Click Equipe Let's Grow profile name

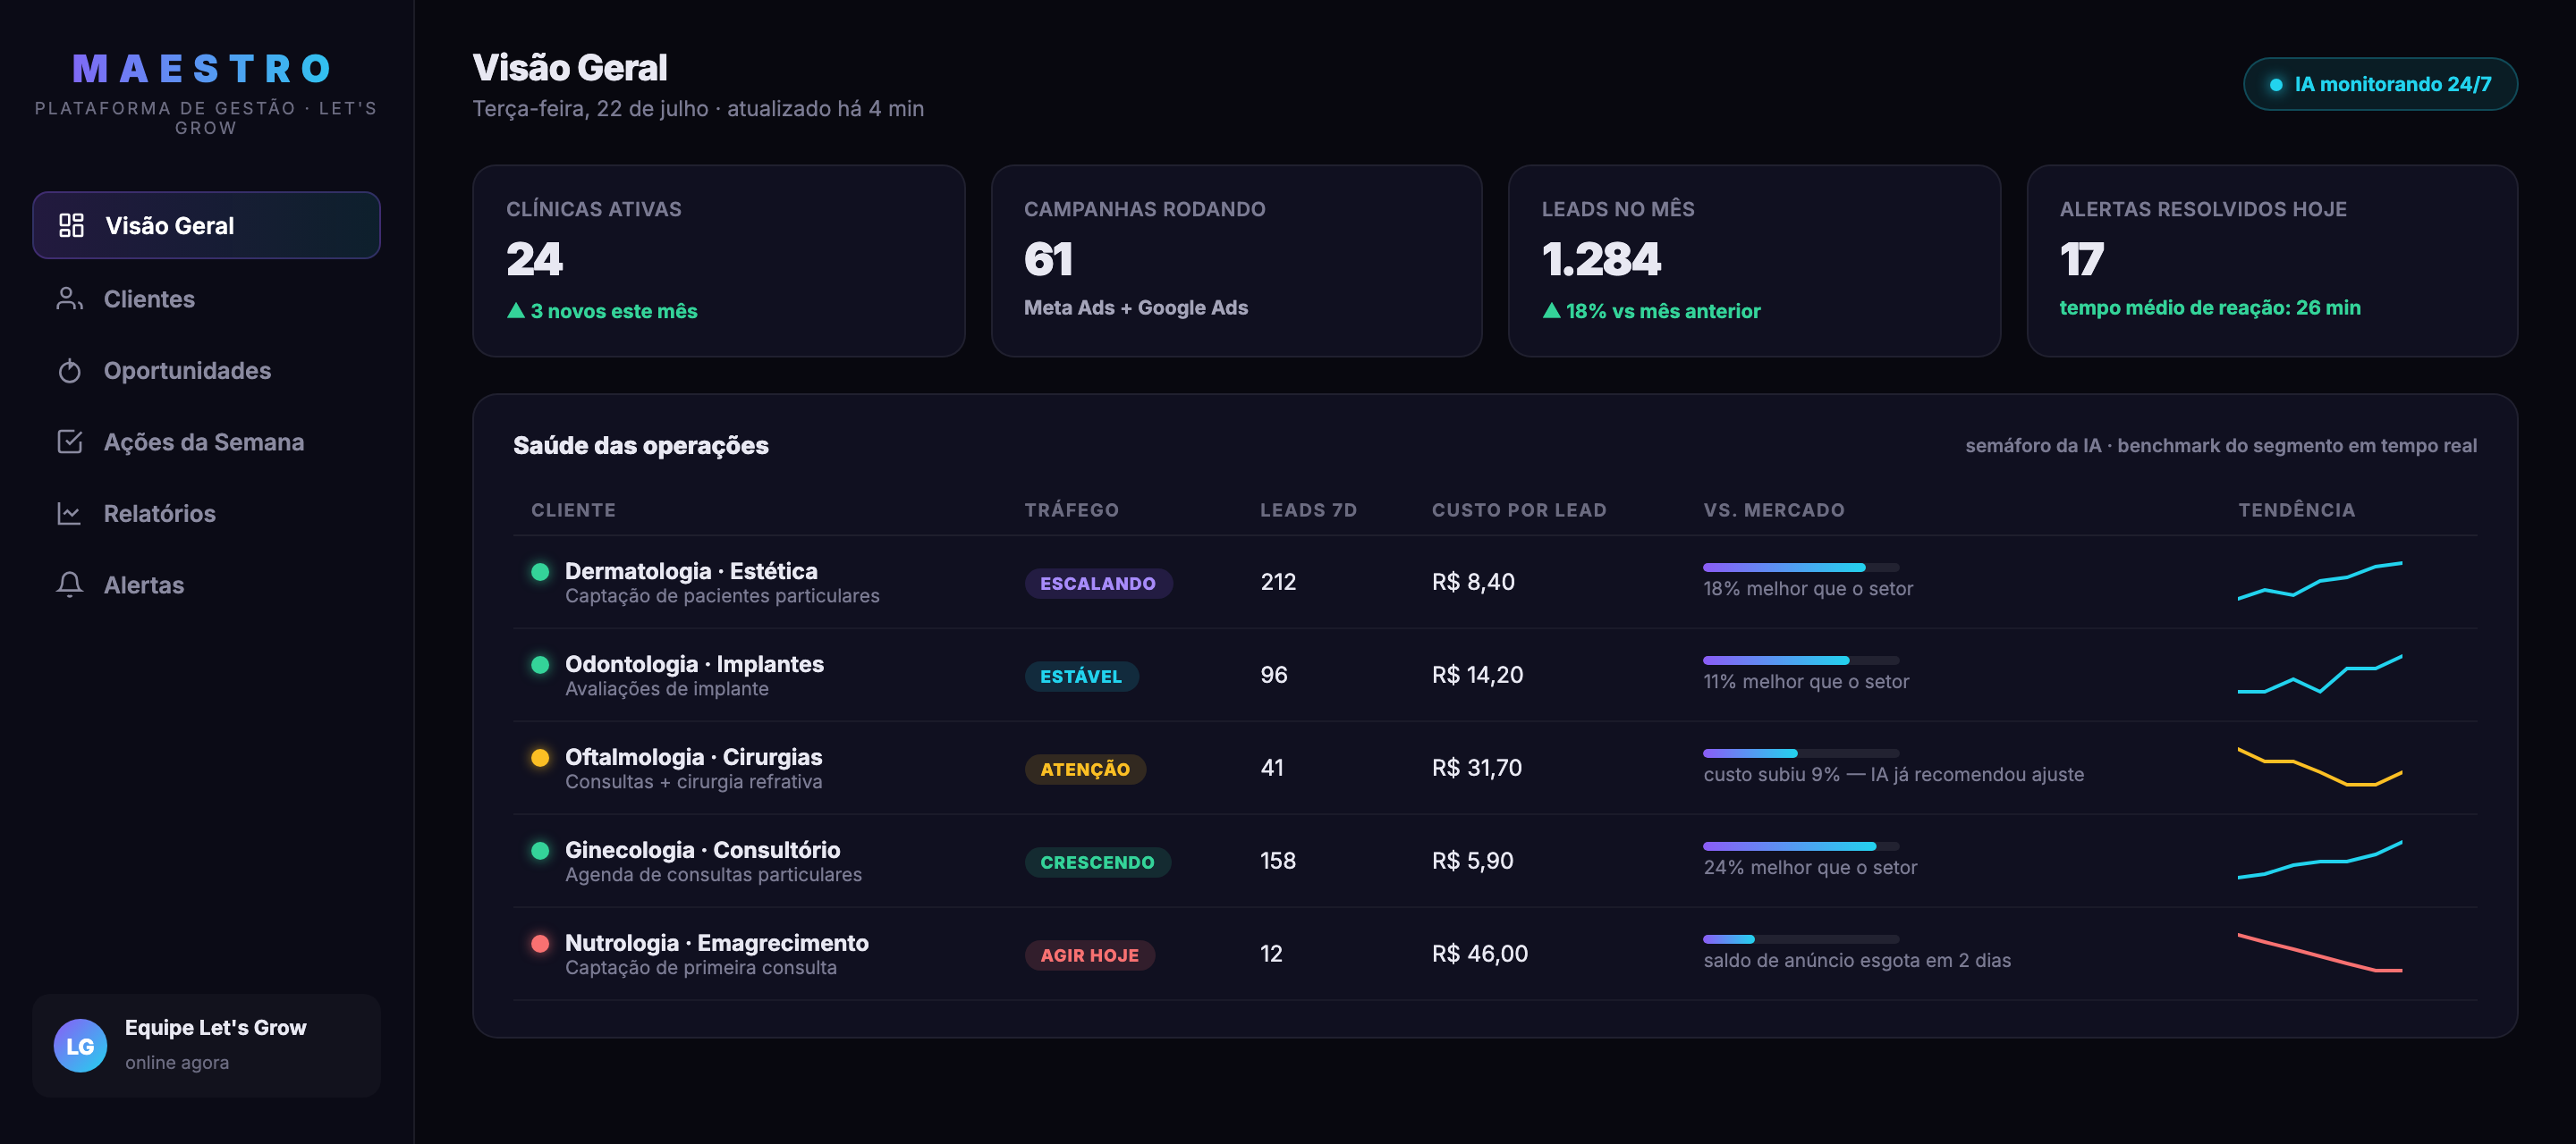coord(215,1028)
